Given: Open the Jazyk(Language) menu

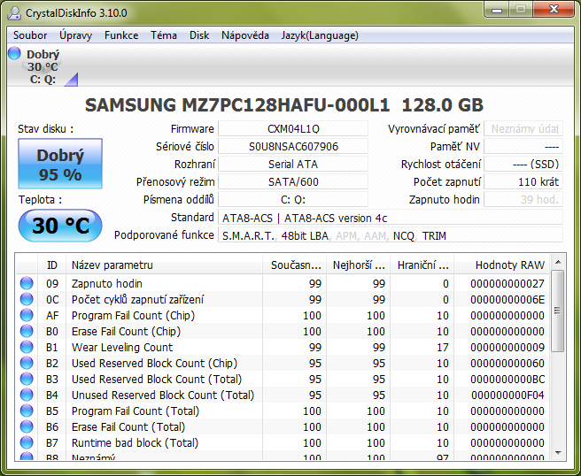Looking at the screenshot, I should [320, 35].
